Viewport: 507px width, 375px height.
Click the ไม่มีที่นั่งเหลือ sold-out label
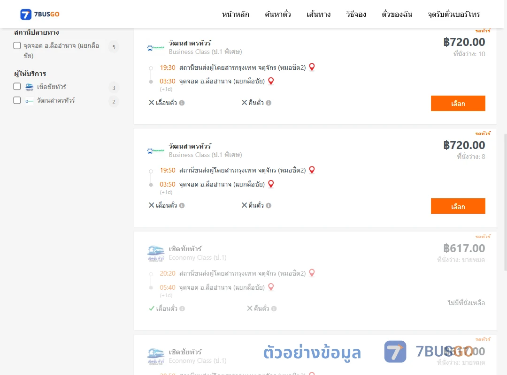tap(466, 303)
